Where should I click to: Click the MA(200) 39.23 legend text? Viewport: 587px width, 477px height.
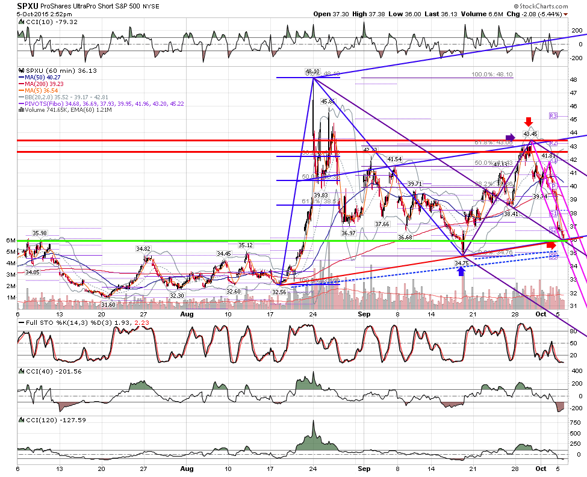[44, 84]
